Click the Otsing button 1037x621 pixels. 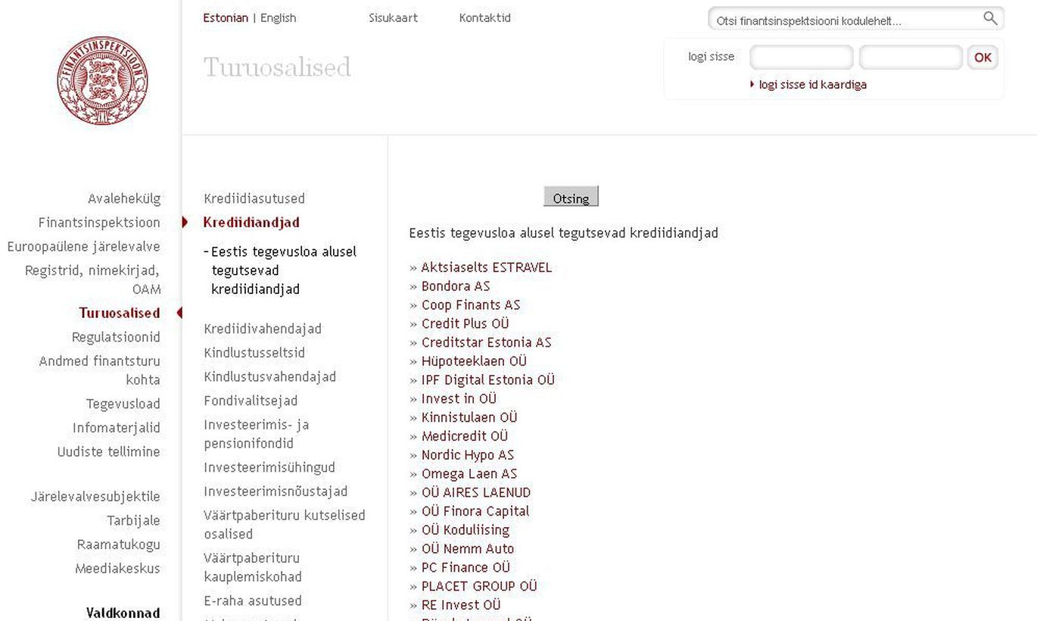coord(571,197)
